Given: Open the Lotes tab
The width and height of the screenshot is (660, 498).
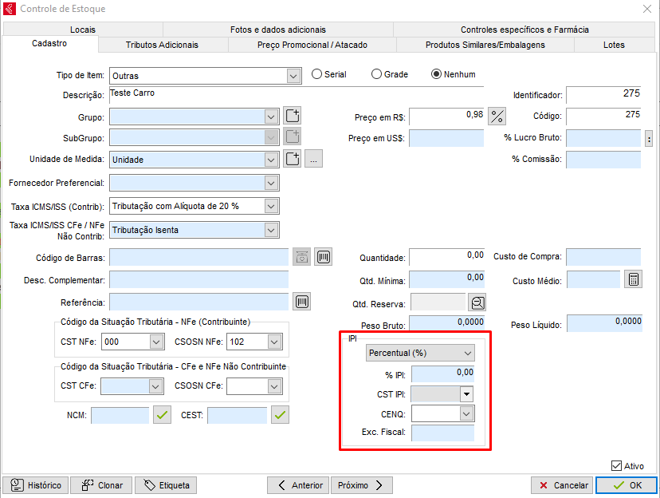Looking at the screenshot, I should pyautogui.click(x=614, y=45).
